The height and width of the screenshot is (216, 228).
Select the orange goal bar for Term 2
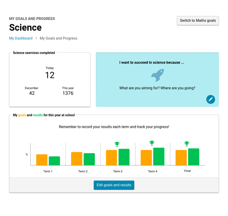pos(77,159)
